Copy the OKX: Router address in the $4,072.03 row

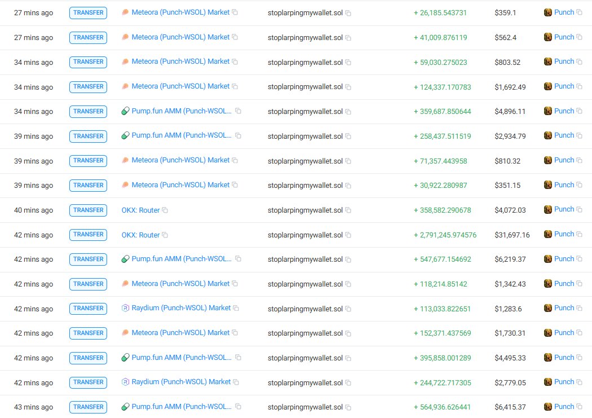pos(165,210)
